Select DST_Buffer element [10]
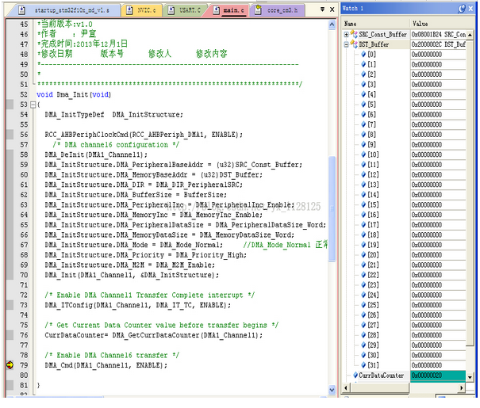This screenshot has width=480, height=408. pyautogui.click(x=373, y=154)
